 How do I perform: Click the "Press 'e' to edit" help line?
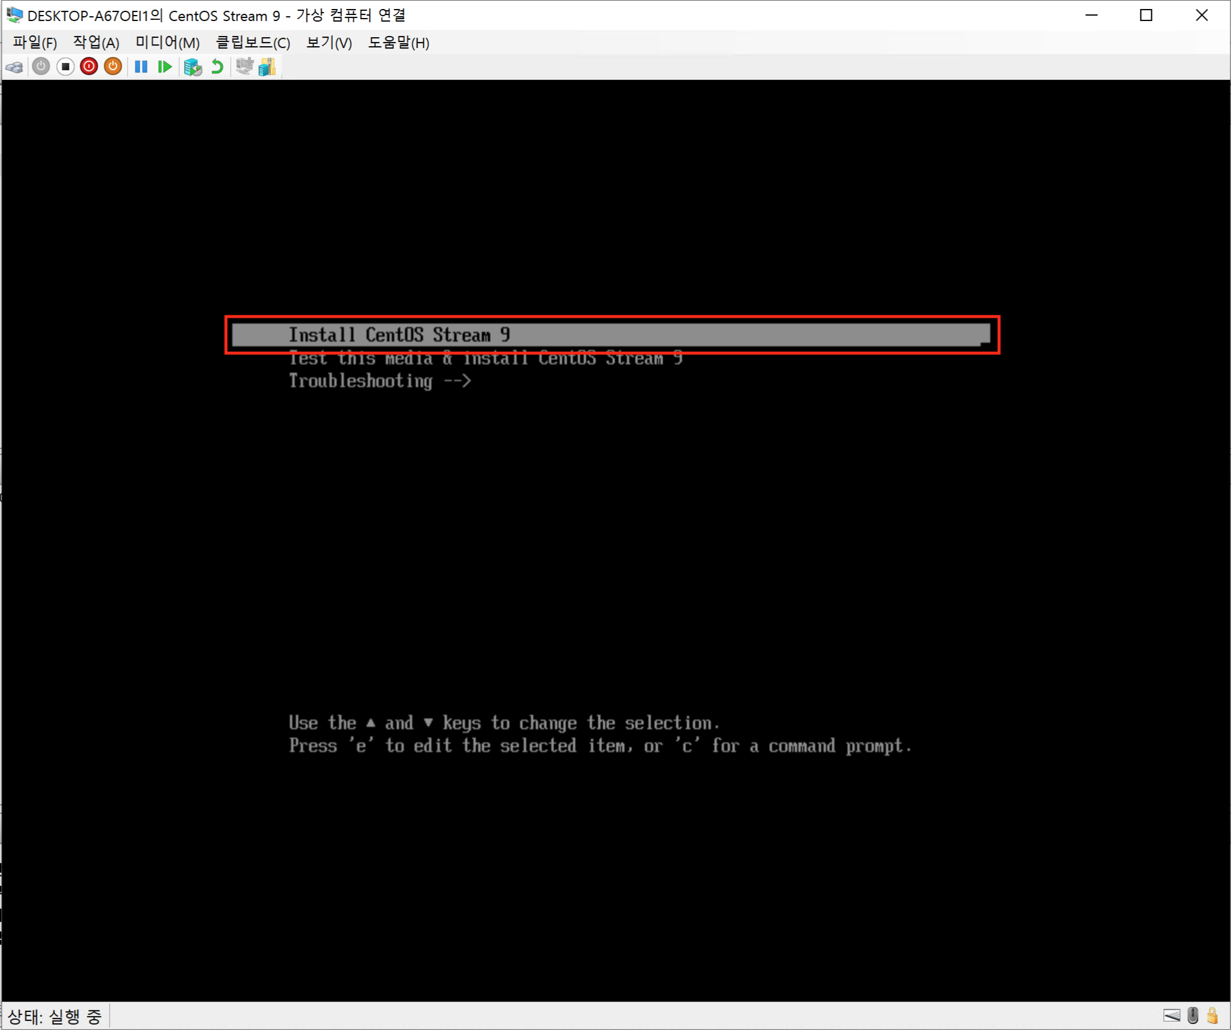[x=601, y=746]
